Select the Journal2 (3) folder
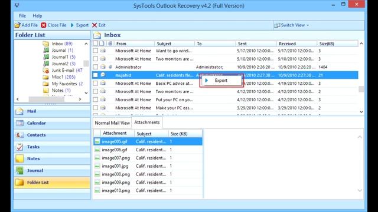 coord(64,64)
